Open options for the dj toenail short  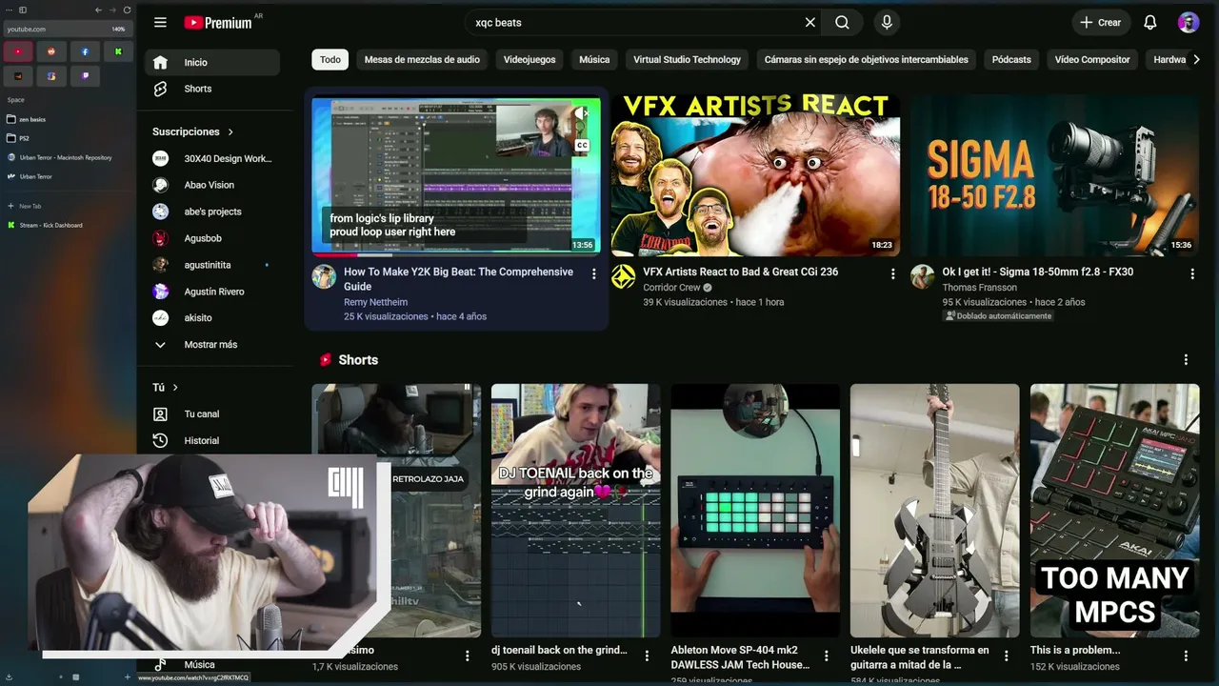(647, 656)
